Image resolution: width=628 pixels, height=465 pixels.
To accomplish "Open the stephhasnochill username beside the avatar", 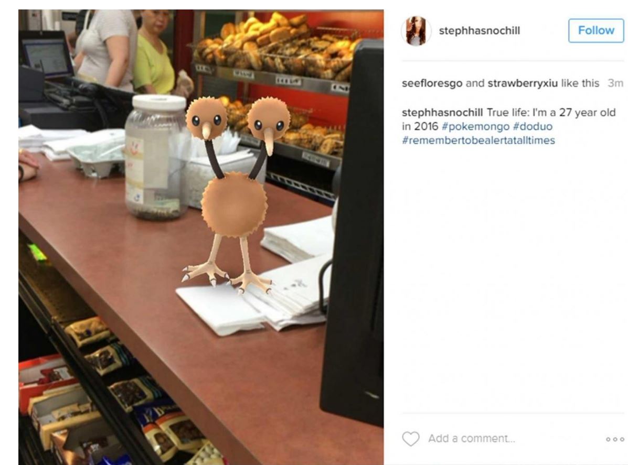I will [480, 31].
